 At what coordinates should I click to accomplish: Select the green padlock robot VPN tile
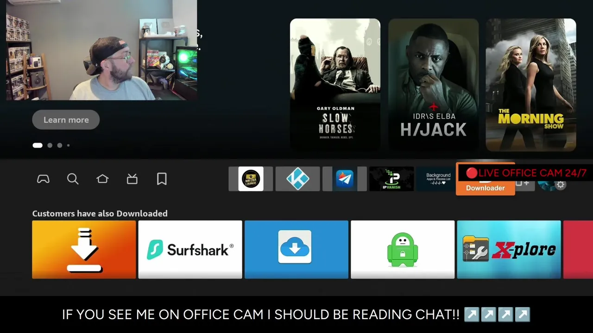pos(403,250)
